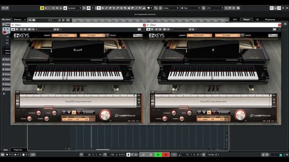
Task: Click the metronome button in left EZkeys transport
Action: point(88,112)
